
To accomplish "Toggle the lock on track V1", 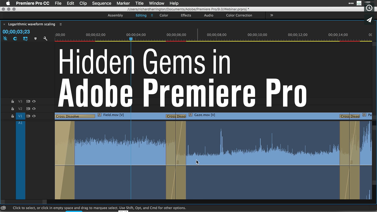I will pyautogui.click(x=12, y=116).
